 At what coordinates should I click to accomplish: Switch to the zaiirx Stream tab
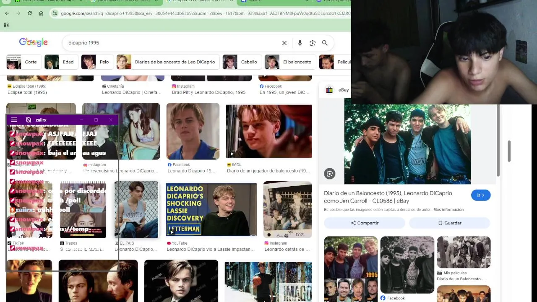point(48,1)
